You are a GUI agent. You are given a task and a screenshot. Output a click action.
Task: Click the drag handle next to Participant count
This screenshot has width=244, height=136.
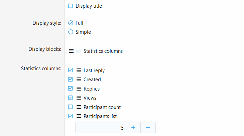[x=79, y=107]
